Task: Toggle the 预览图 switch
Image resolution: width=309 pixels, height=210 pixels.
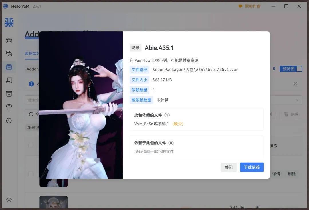Action: pyautogui.click(x=299, y=69)
